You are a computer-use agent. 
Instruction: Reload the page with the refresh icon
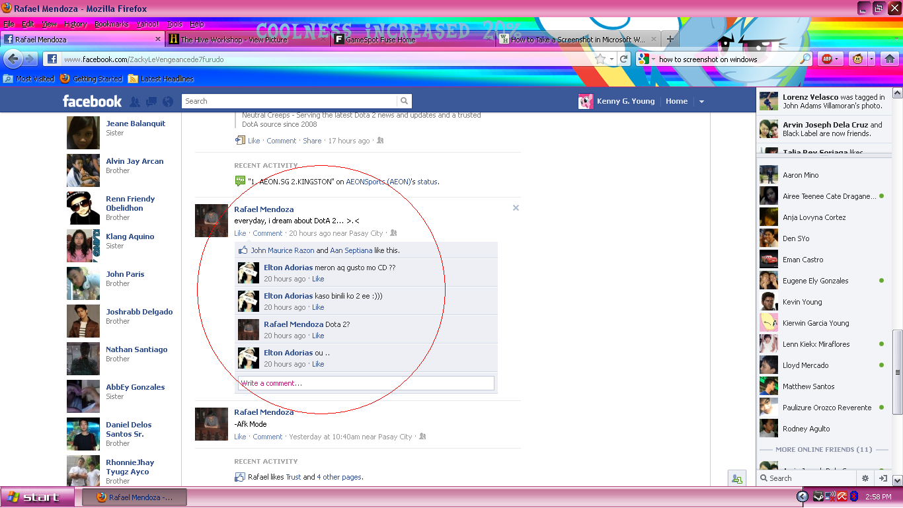(623, 59)
